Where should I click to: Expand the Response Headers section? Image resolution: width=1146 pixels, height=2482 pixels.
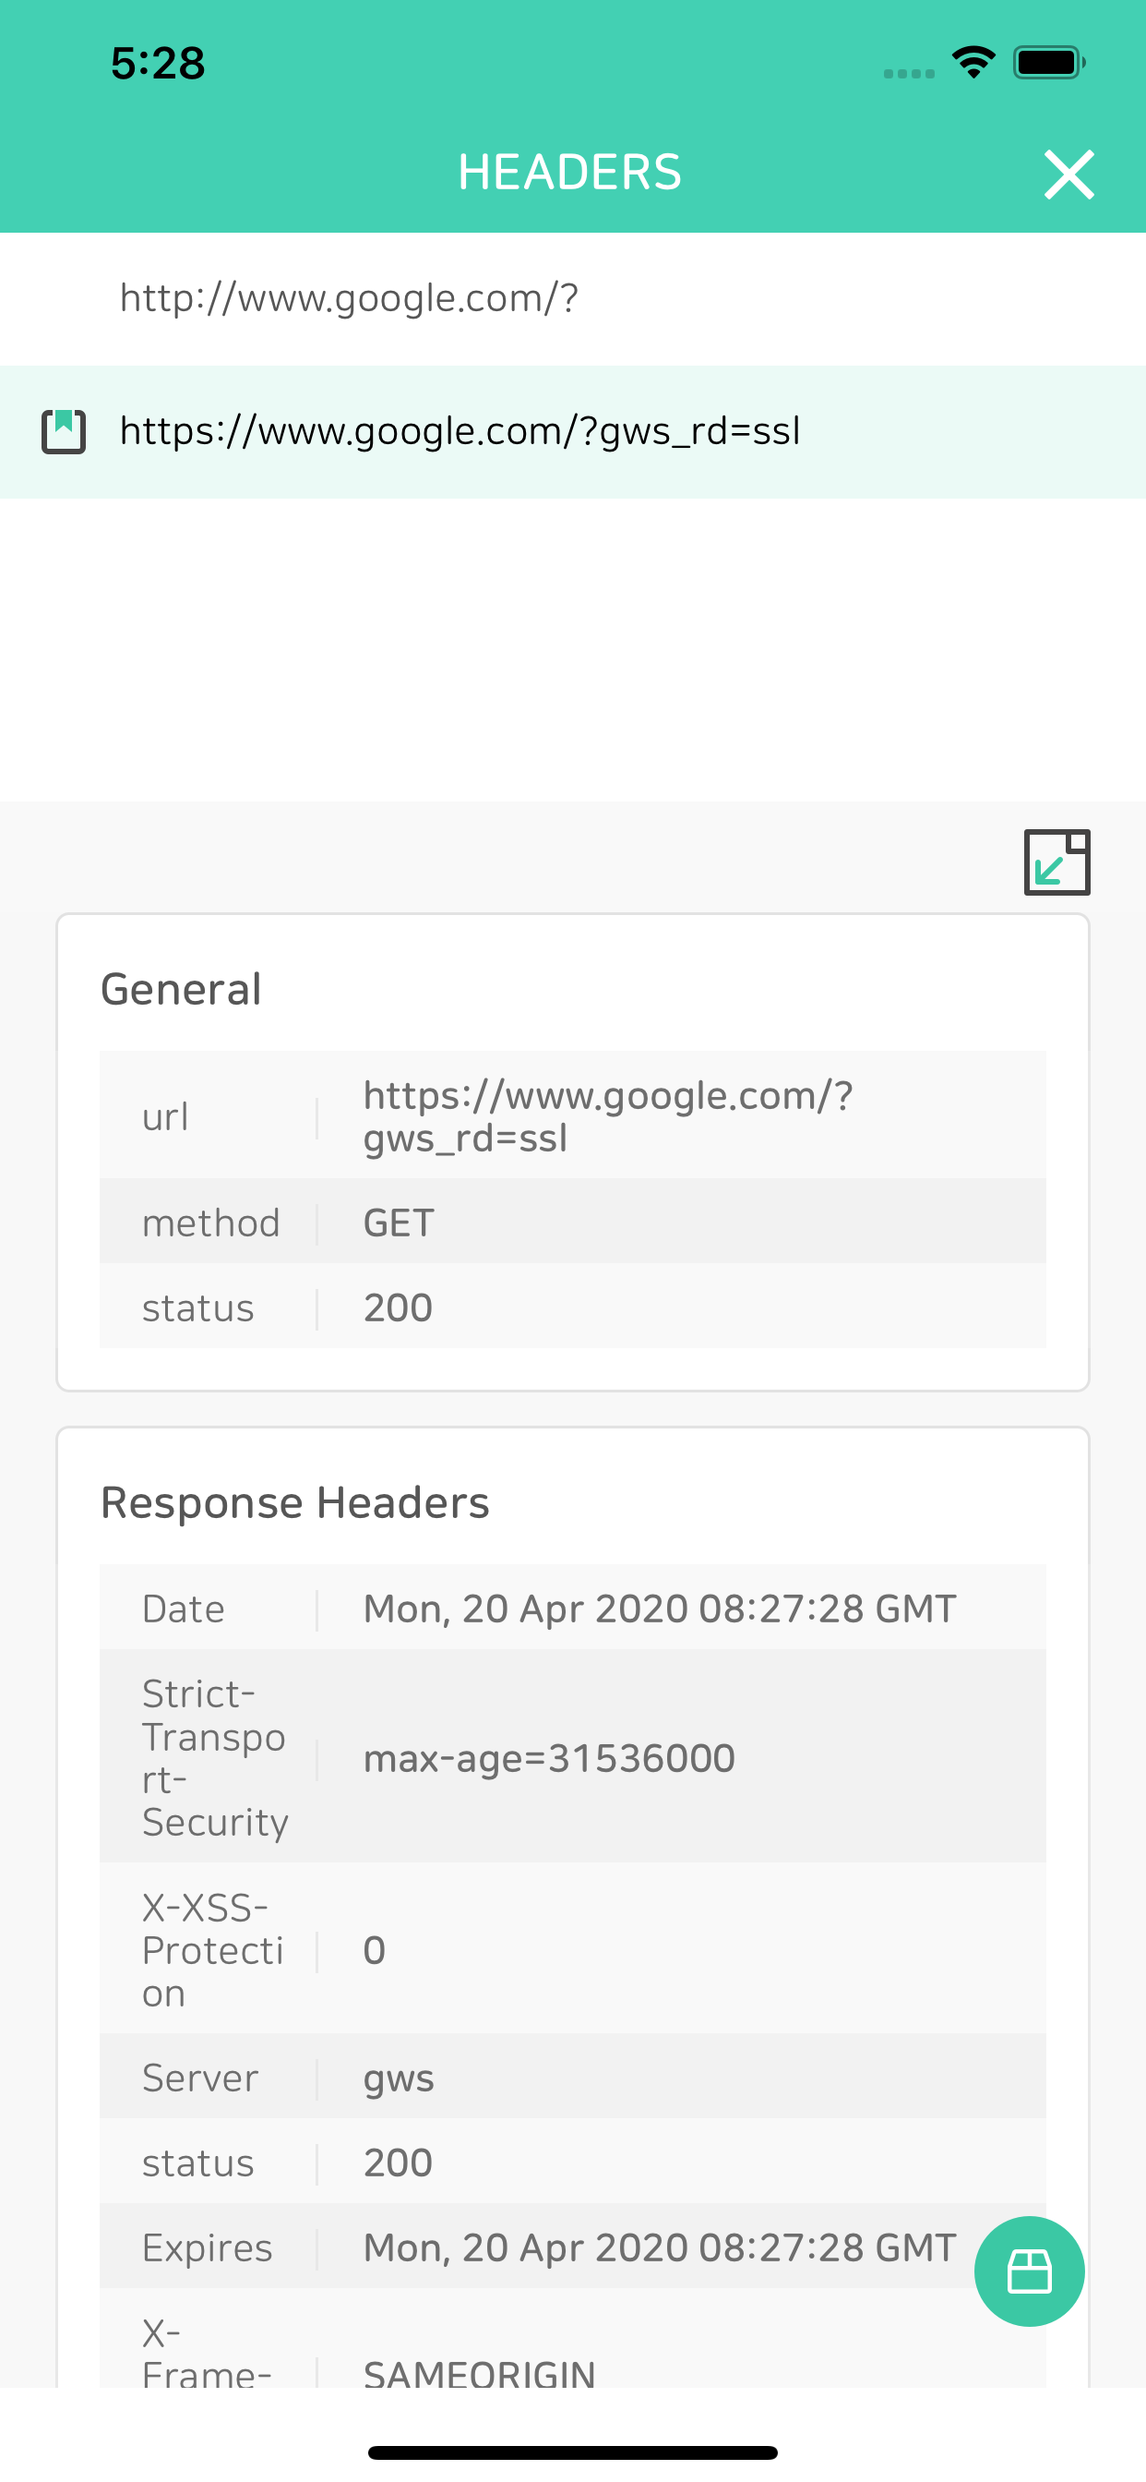295,1500
